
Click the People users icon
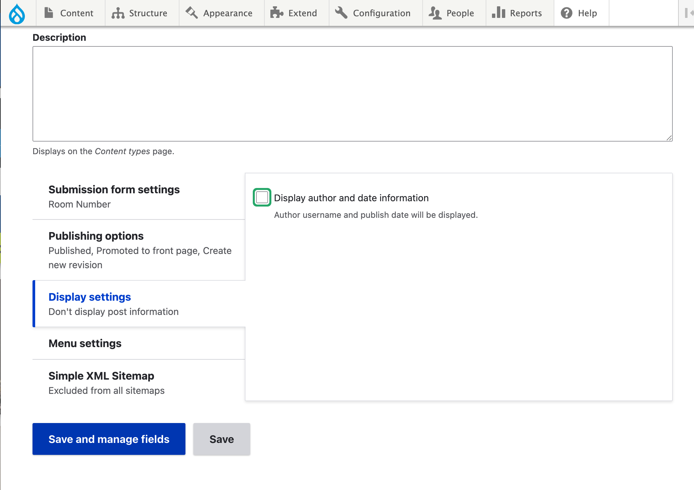pyautogui.click(x=435, y=13)
